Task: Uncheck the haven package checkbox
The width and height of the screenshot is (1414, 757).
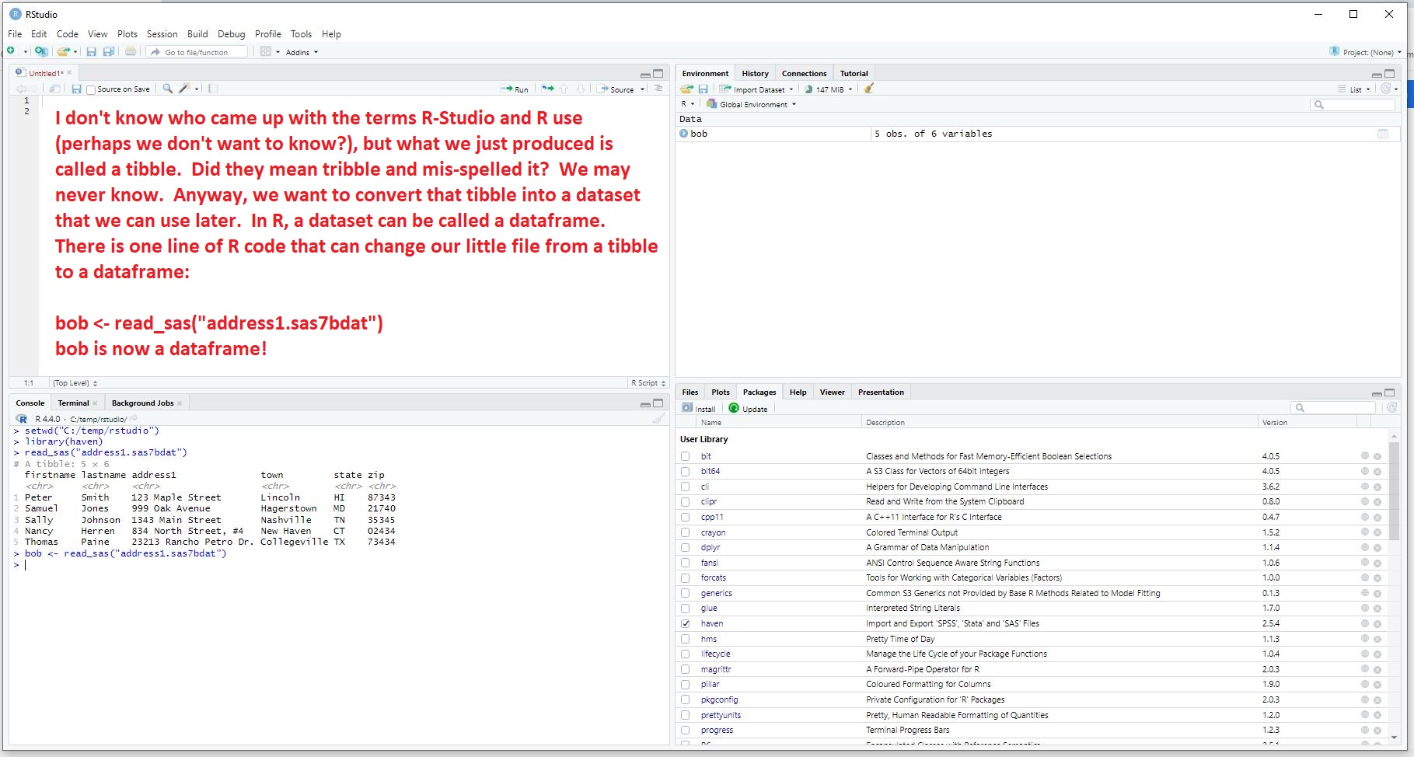Action: (686, 623)
